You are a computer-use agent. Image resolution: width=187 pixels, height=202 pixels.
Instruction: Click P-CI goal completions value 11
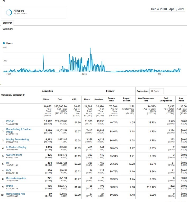point(173,170)
